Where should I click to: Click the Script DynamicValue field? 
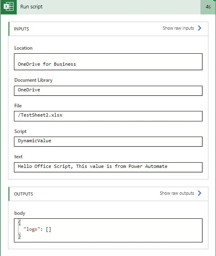point(108,142)
